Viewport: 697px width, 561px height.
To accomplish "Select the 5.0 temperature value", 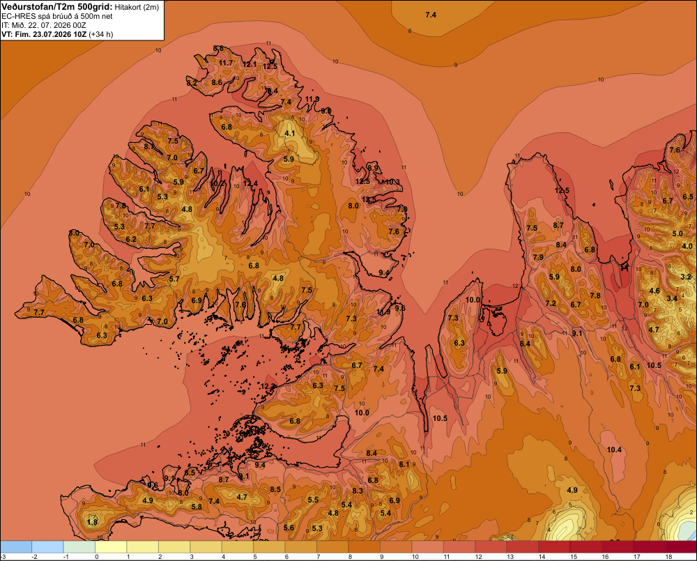I will click(677, 234).
